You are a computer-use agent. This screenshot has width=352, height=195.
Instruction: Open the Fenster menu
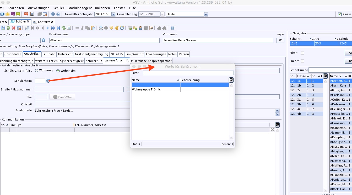pyautogui.click(x=120, y=8)
